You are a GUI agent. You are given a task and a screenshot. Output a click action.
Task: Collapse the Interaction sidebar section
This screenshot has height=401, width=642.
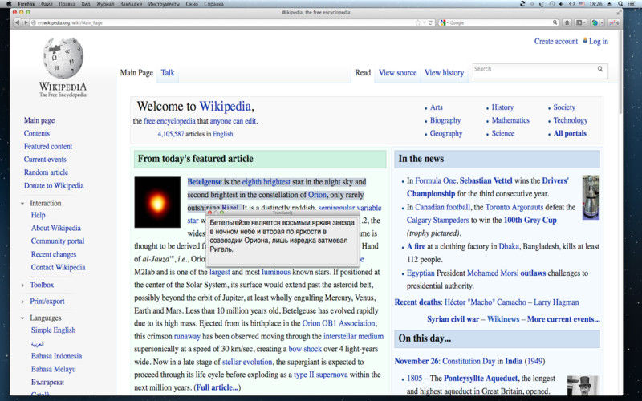[x=22, y=204]
